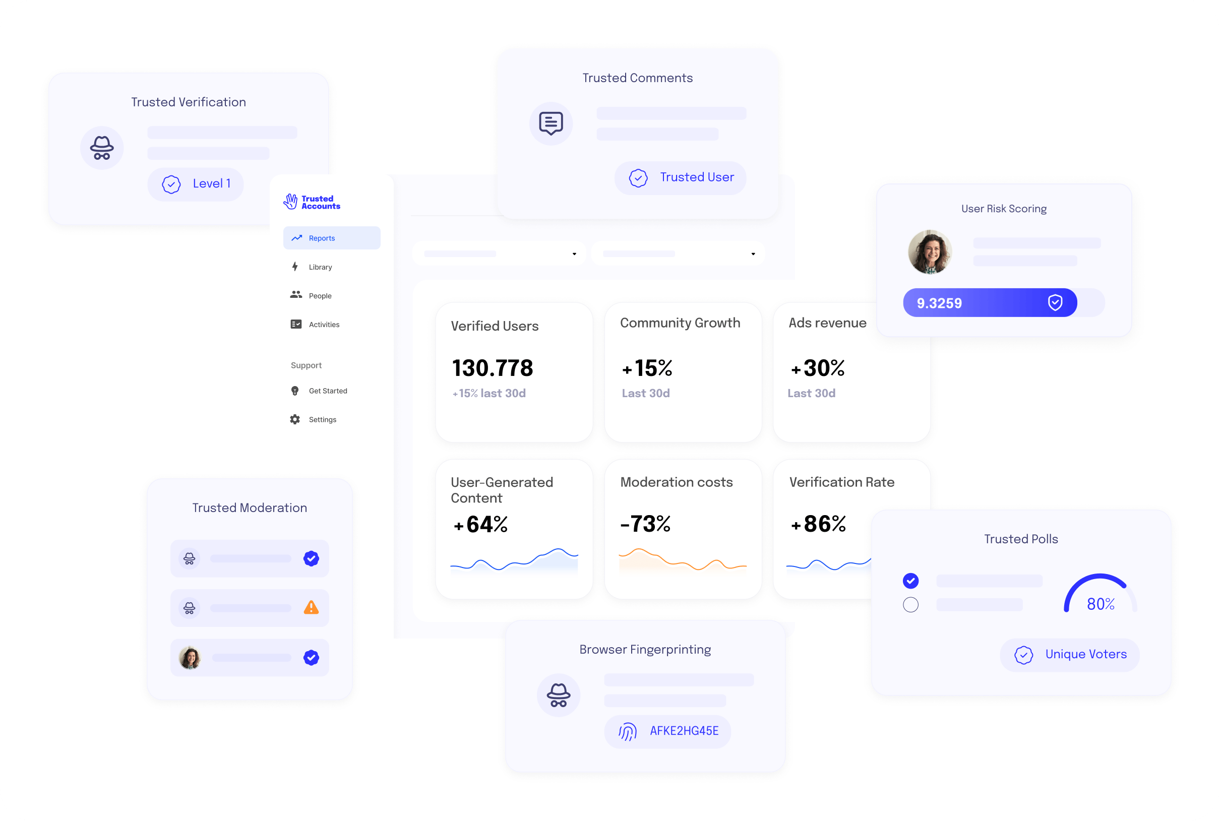Go to the Library sidebar item
Screen dimensions: 1220x821
coord(320,267)
